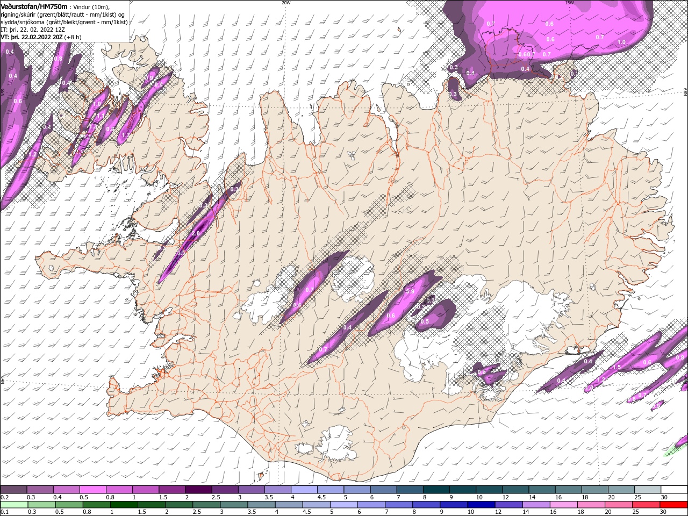Pick the upper legend swatch starting at 16
This screenshot has height=516, width=688.
pos(569,490)
